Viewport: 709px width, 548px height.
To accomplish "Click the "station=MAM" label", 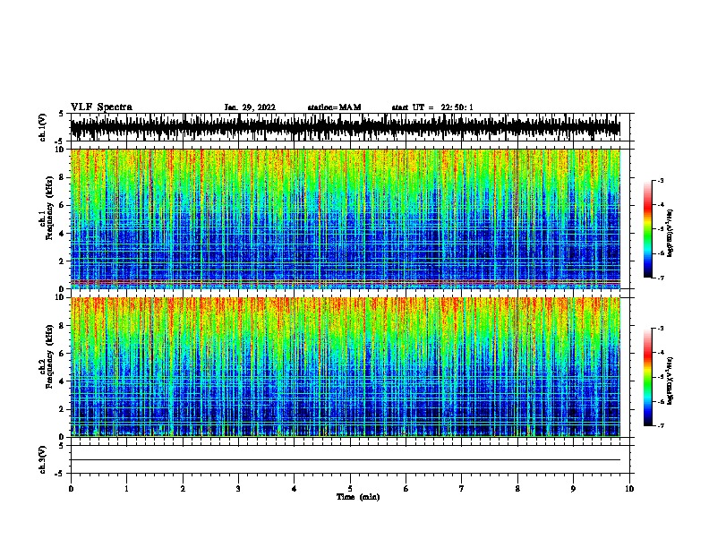I will (x=334, y=107).
